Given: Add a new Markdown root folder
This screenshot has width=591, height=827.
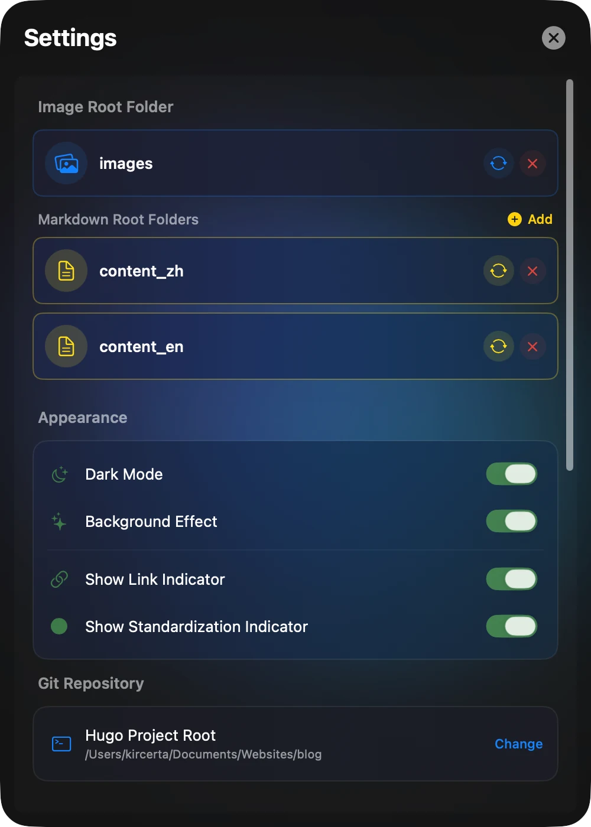Looking at the screenshot, I should click(530, 219).
